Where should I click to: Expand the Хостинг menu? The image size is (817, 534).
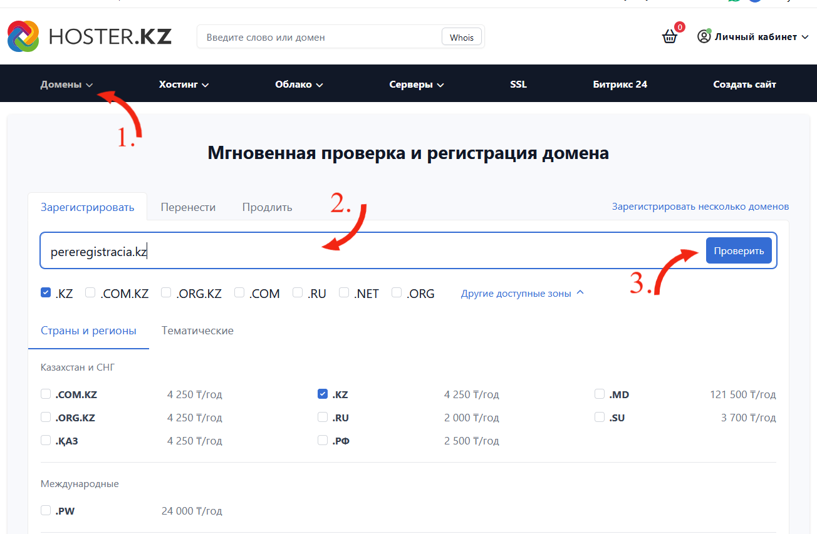point(184,84)
